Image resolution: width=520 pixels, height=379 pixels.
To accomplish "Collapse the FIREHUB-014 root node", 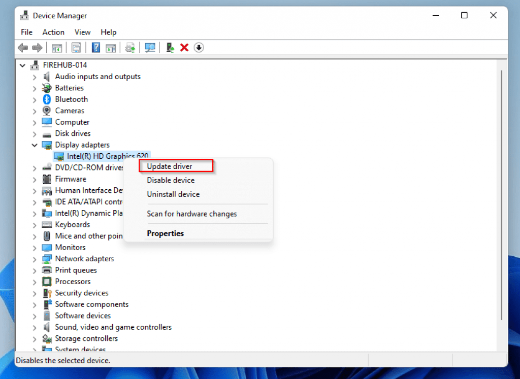I will 22,65.
